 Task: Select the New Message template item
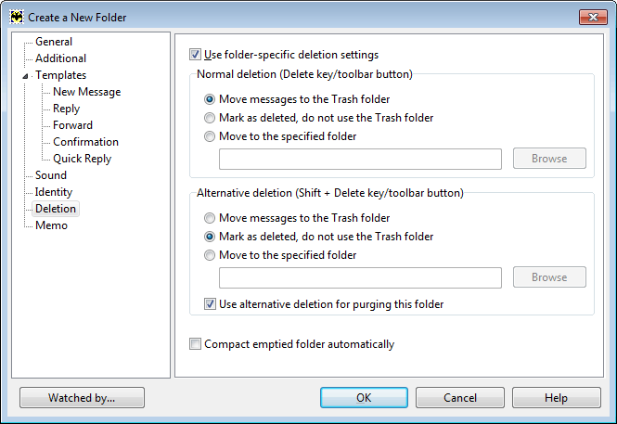[86, 92]
